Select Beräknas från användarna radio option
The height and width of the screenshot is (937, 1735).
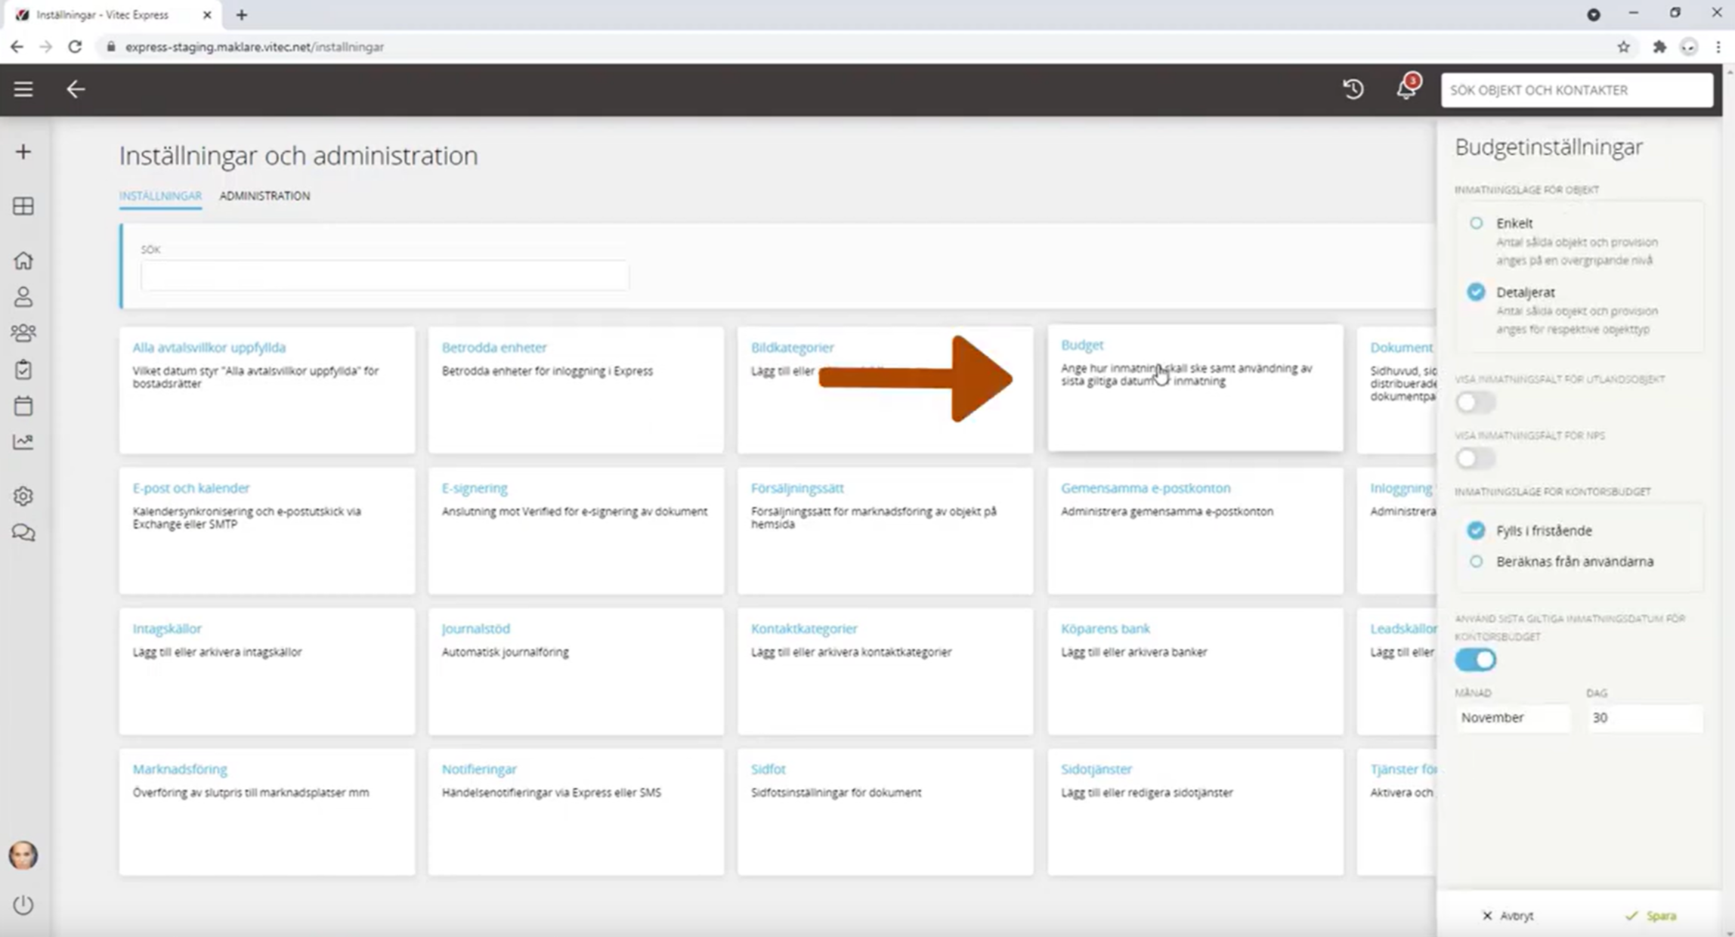(1476, 561)
